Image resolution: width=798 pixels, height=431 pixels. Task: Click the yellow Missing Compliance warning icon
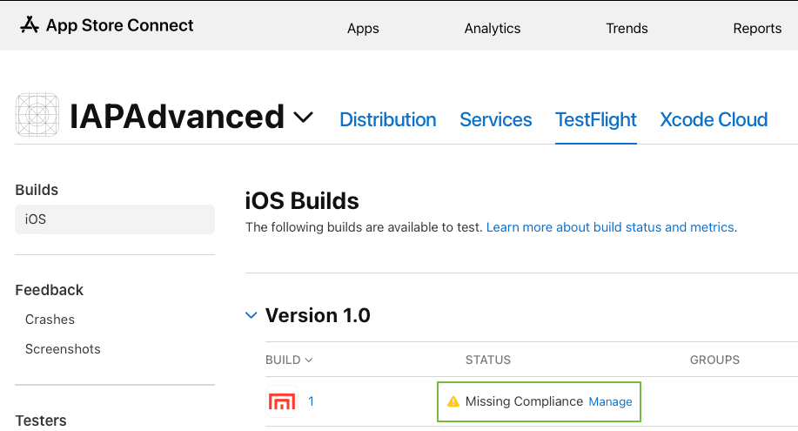point(453,401)
